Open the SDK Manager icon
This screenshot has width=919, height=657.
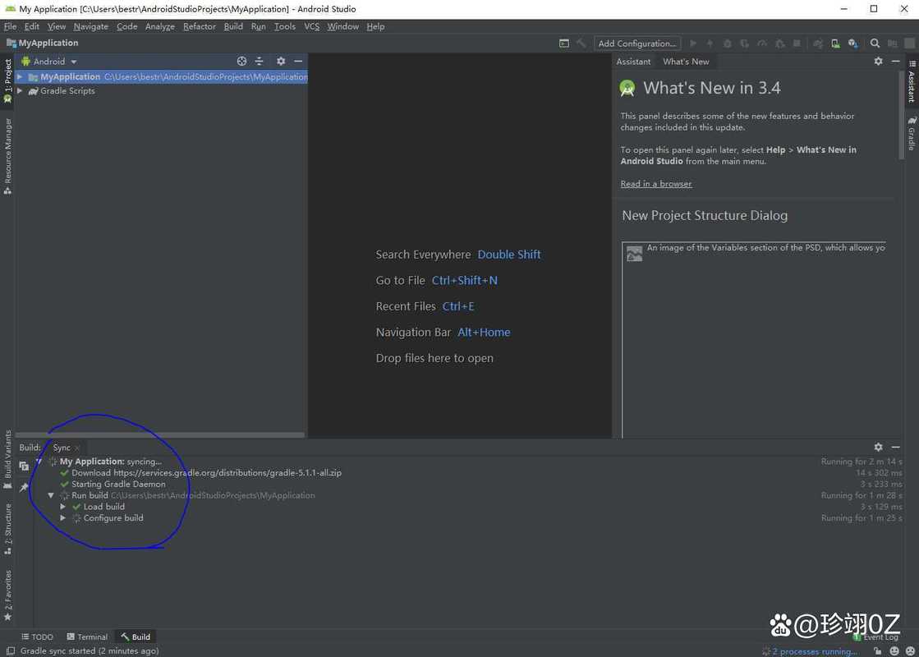[852, 43]
